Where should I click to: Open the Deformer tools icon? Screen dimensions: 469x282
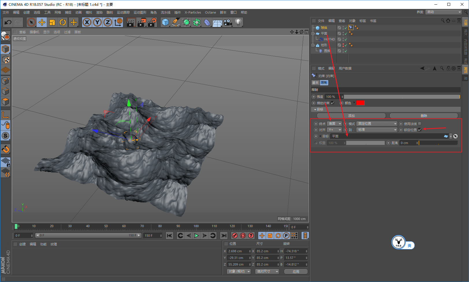point(207,22)
